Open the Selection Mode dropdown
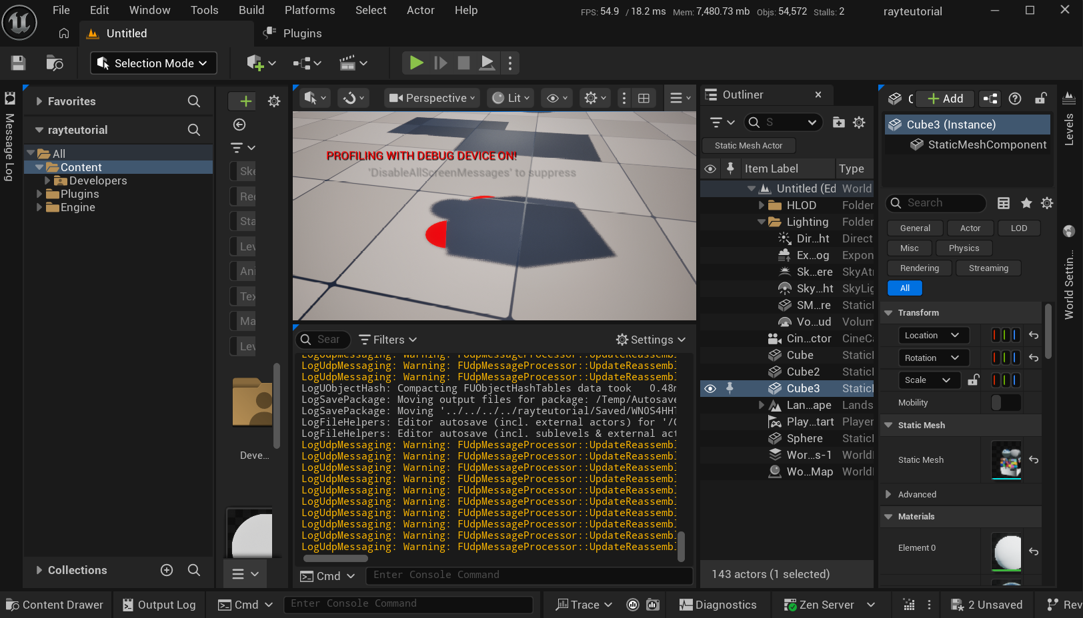This screenshot has height=618, width=1083. coord(153,63)
